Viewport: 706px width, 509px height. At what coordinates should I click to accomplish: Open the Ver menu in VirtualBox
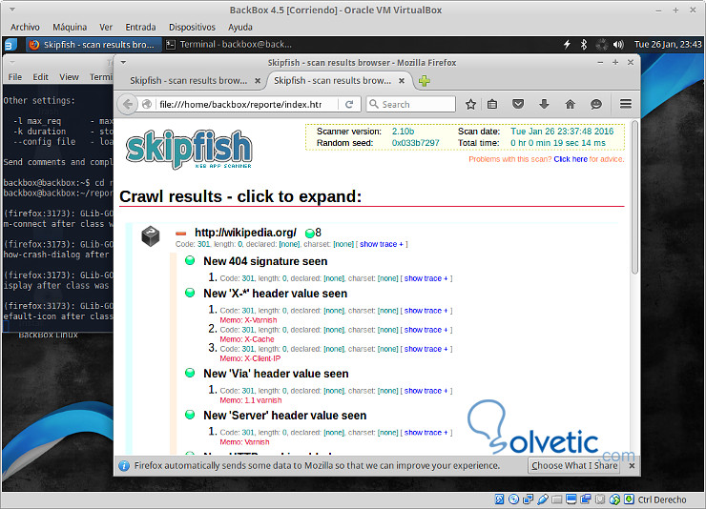click(x=106, y=27)
